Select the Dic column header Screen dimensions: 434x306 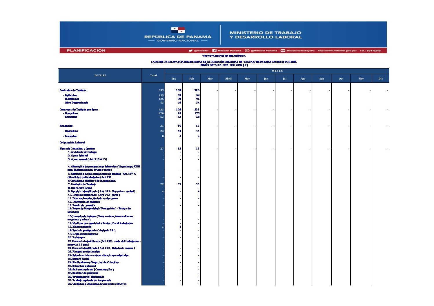point(381,79)
